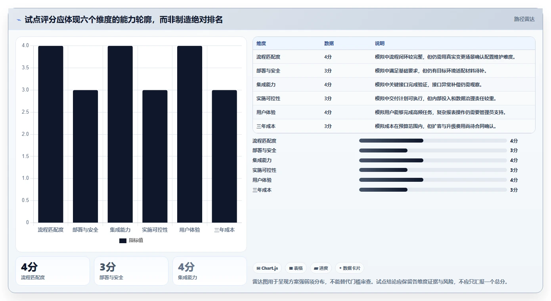
Task: Open the 集成能力 4分 data card
Action: pyautogui.click(x=210, y=271)
